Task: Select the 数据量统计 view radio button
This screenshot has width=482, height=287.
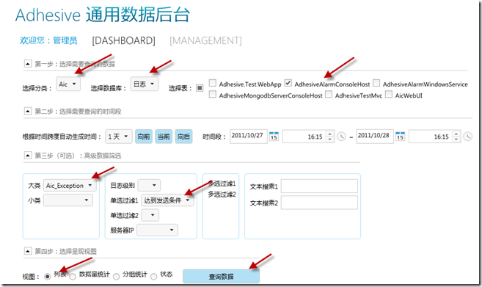Action: pos(73,277)
